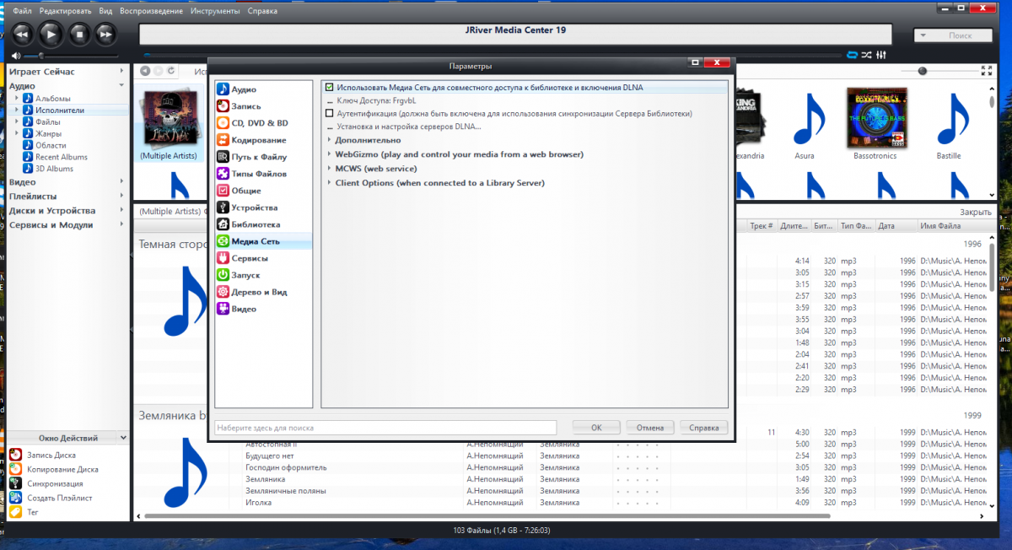Open the Справка menu
Image resolution: width=1012 pixels, height=550 pixels.
(261, 11)
